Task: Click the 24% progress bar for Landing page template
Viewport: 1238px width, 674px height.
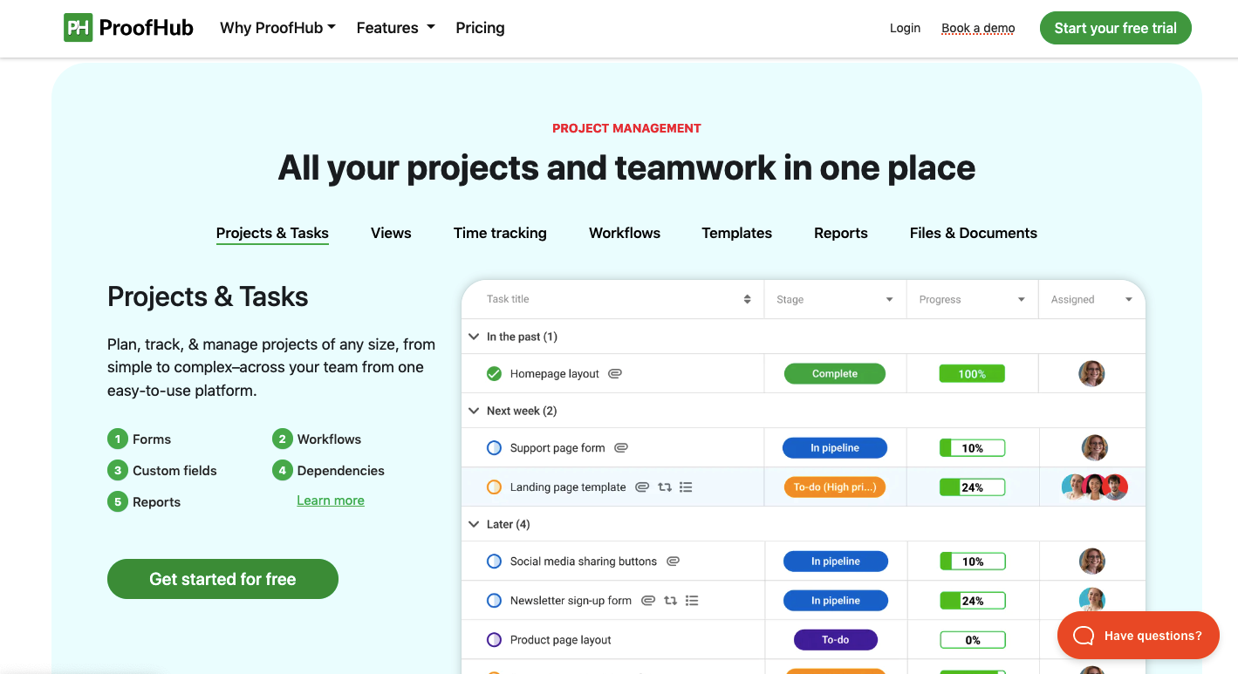Action: click(972, 487)
